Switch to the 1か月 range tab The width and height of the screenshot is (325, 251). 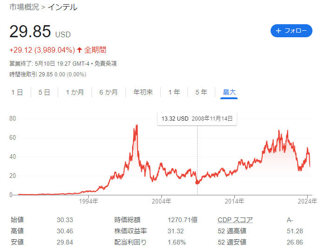click(75, 92)
